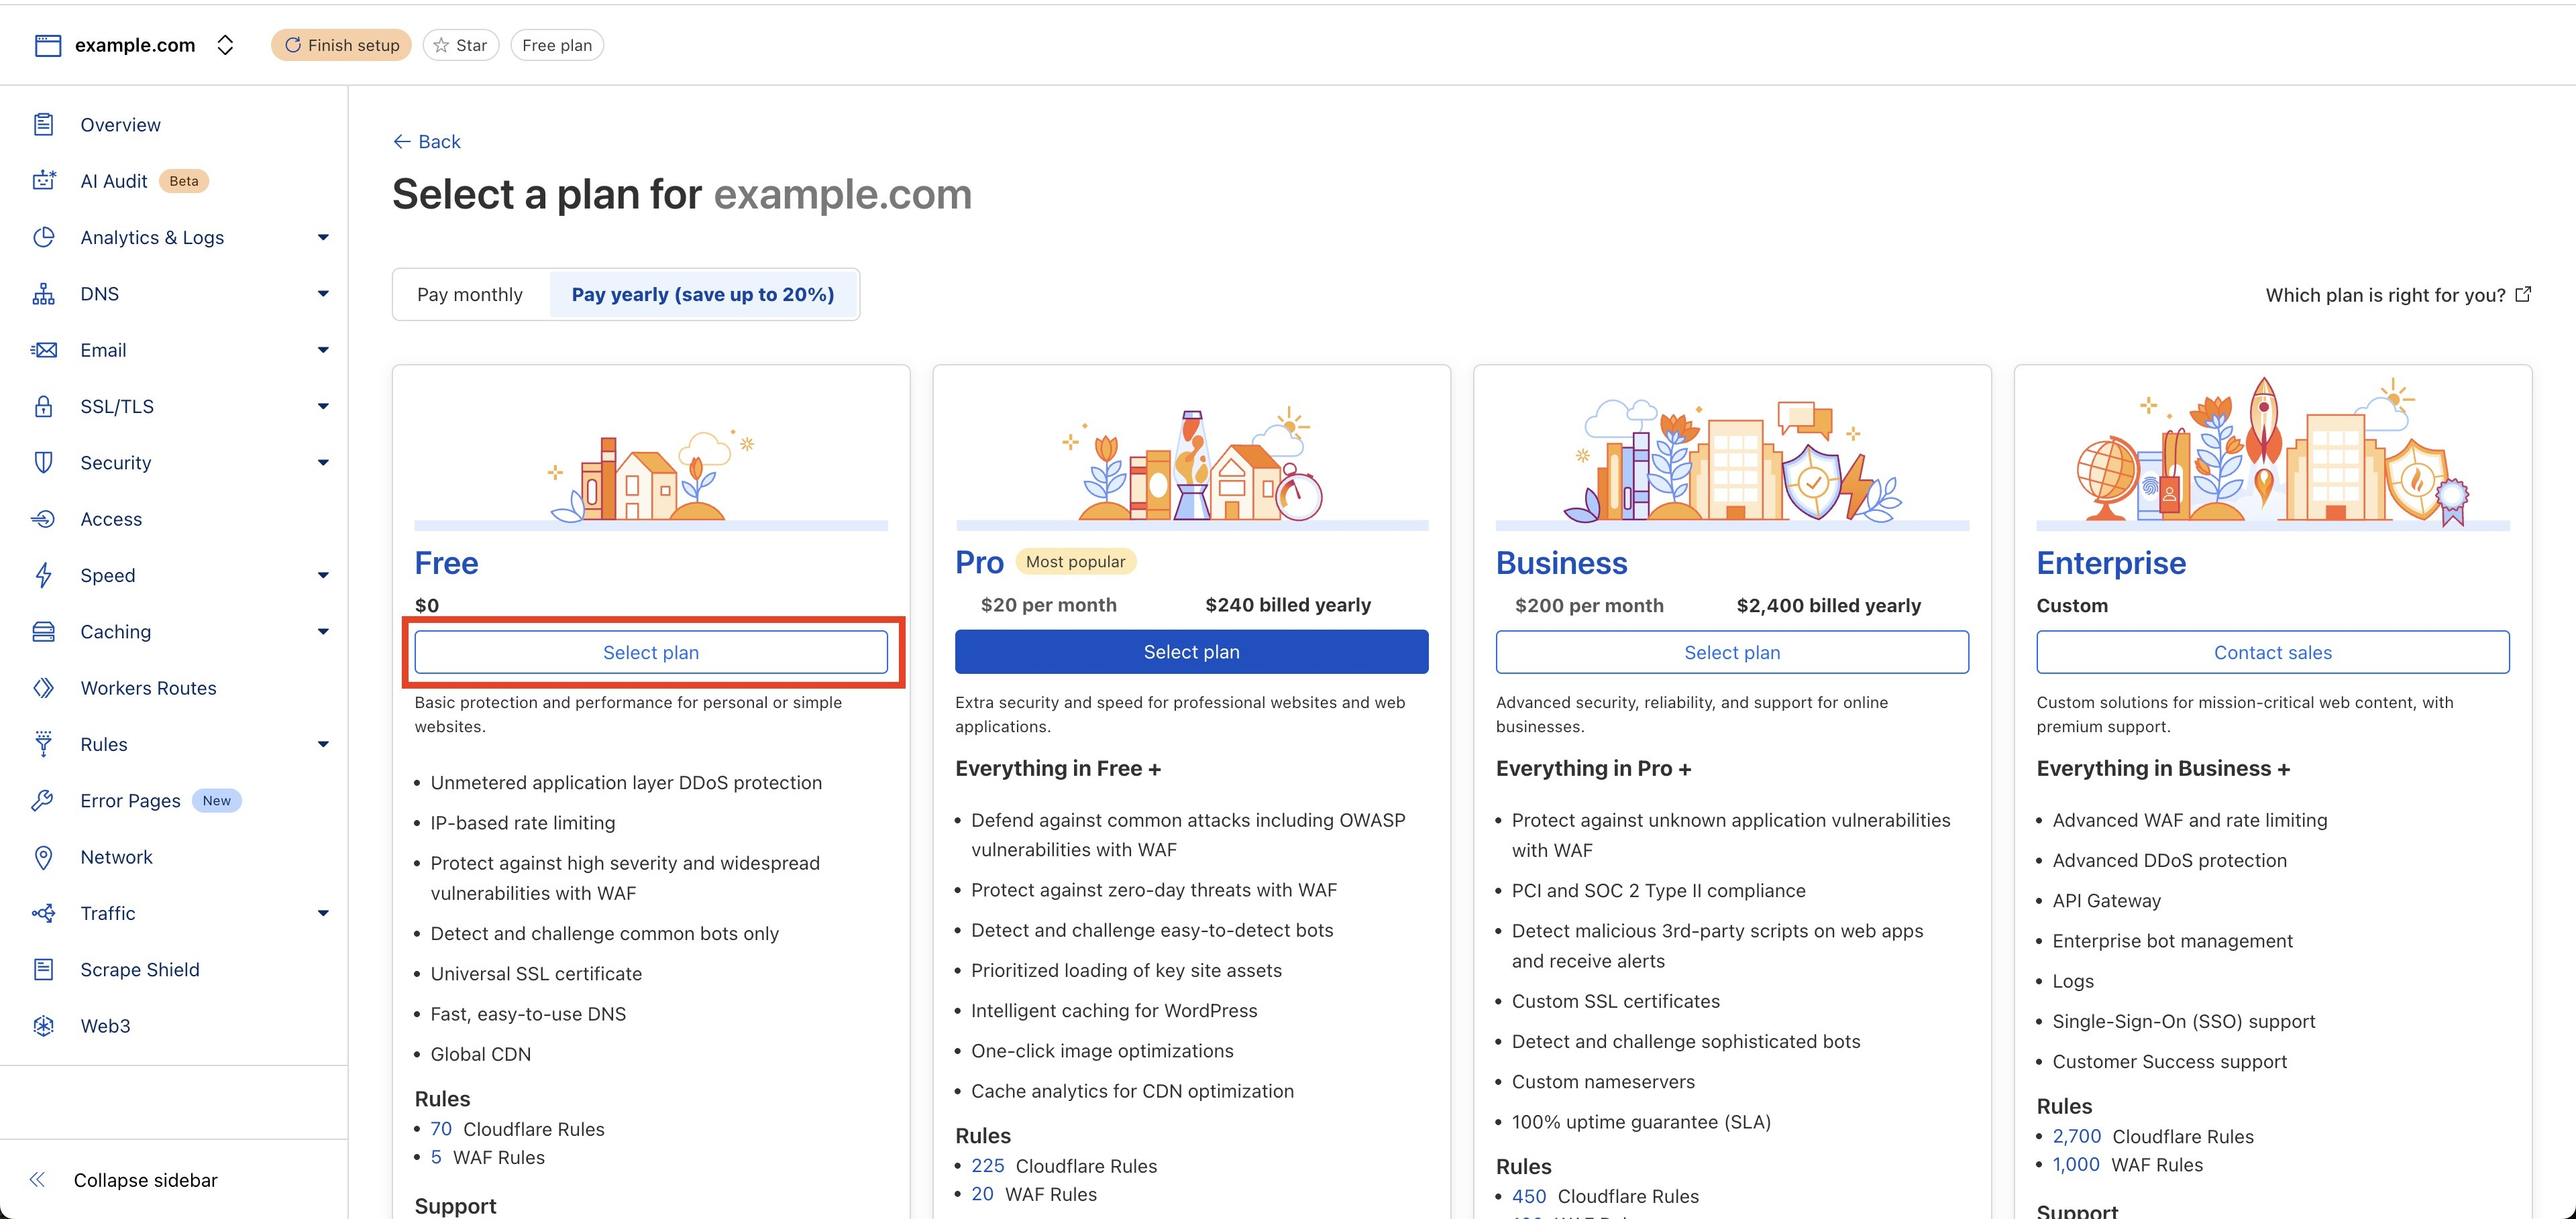Click the Network location pin icon
This screenshot has width=2576, height=1219.
(x=43, y=858)
